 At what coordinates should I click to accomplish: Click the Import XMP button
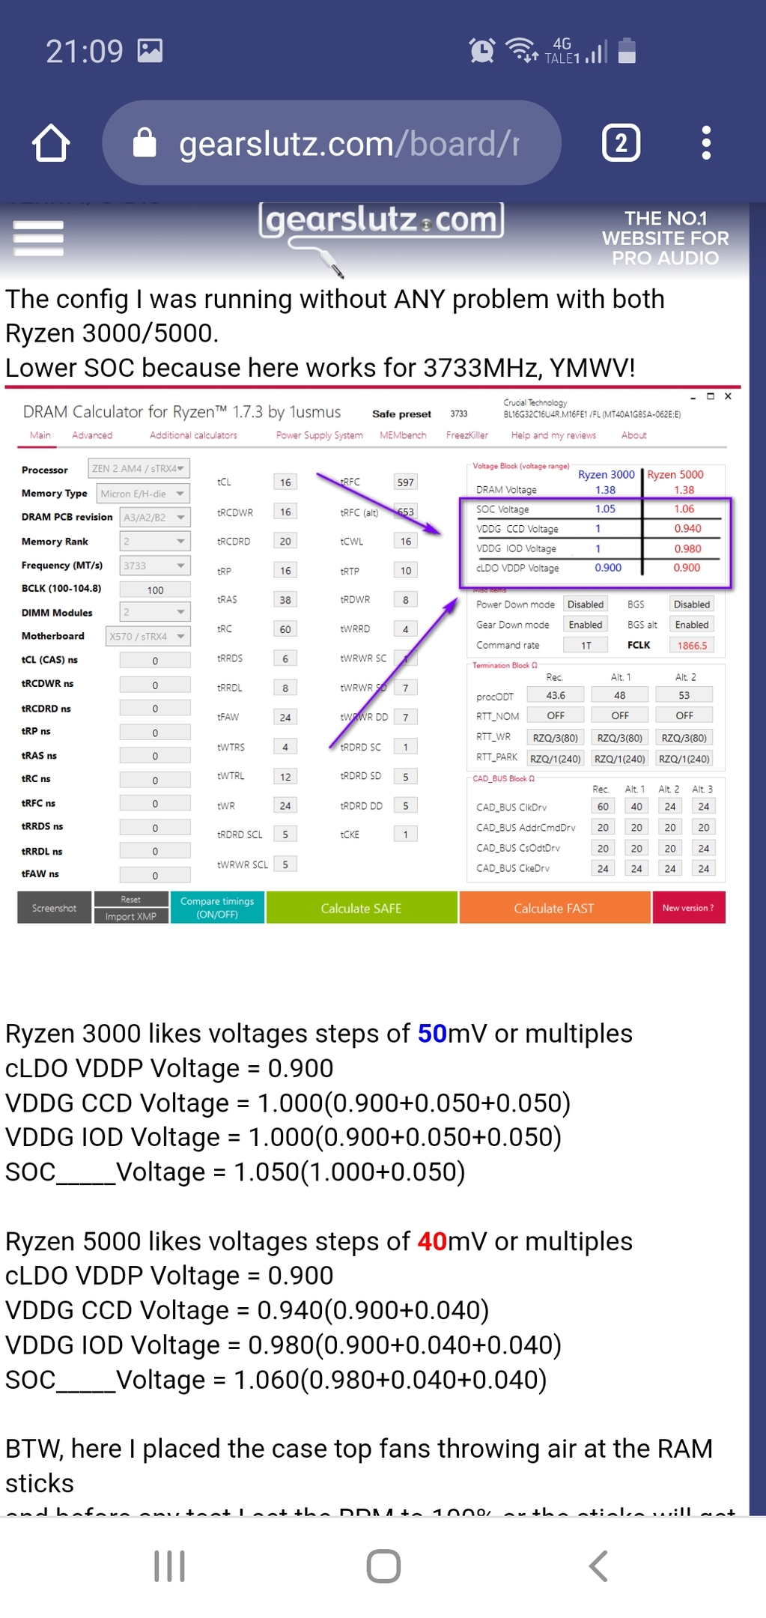[131, 916]
